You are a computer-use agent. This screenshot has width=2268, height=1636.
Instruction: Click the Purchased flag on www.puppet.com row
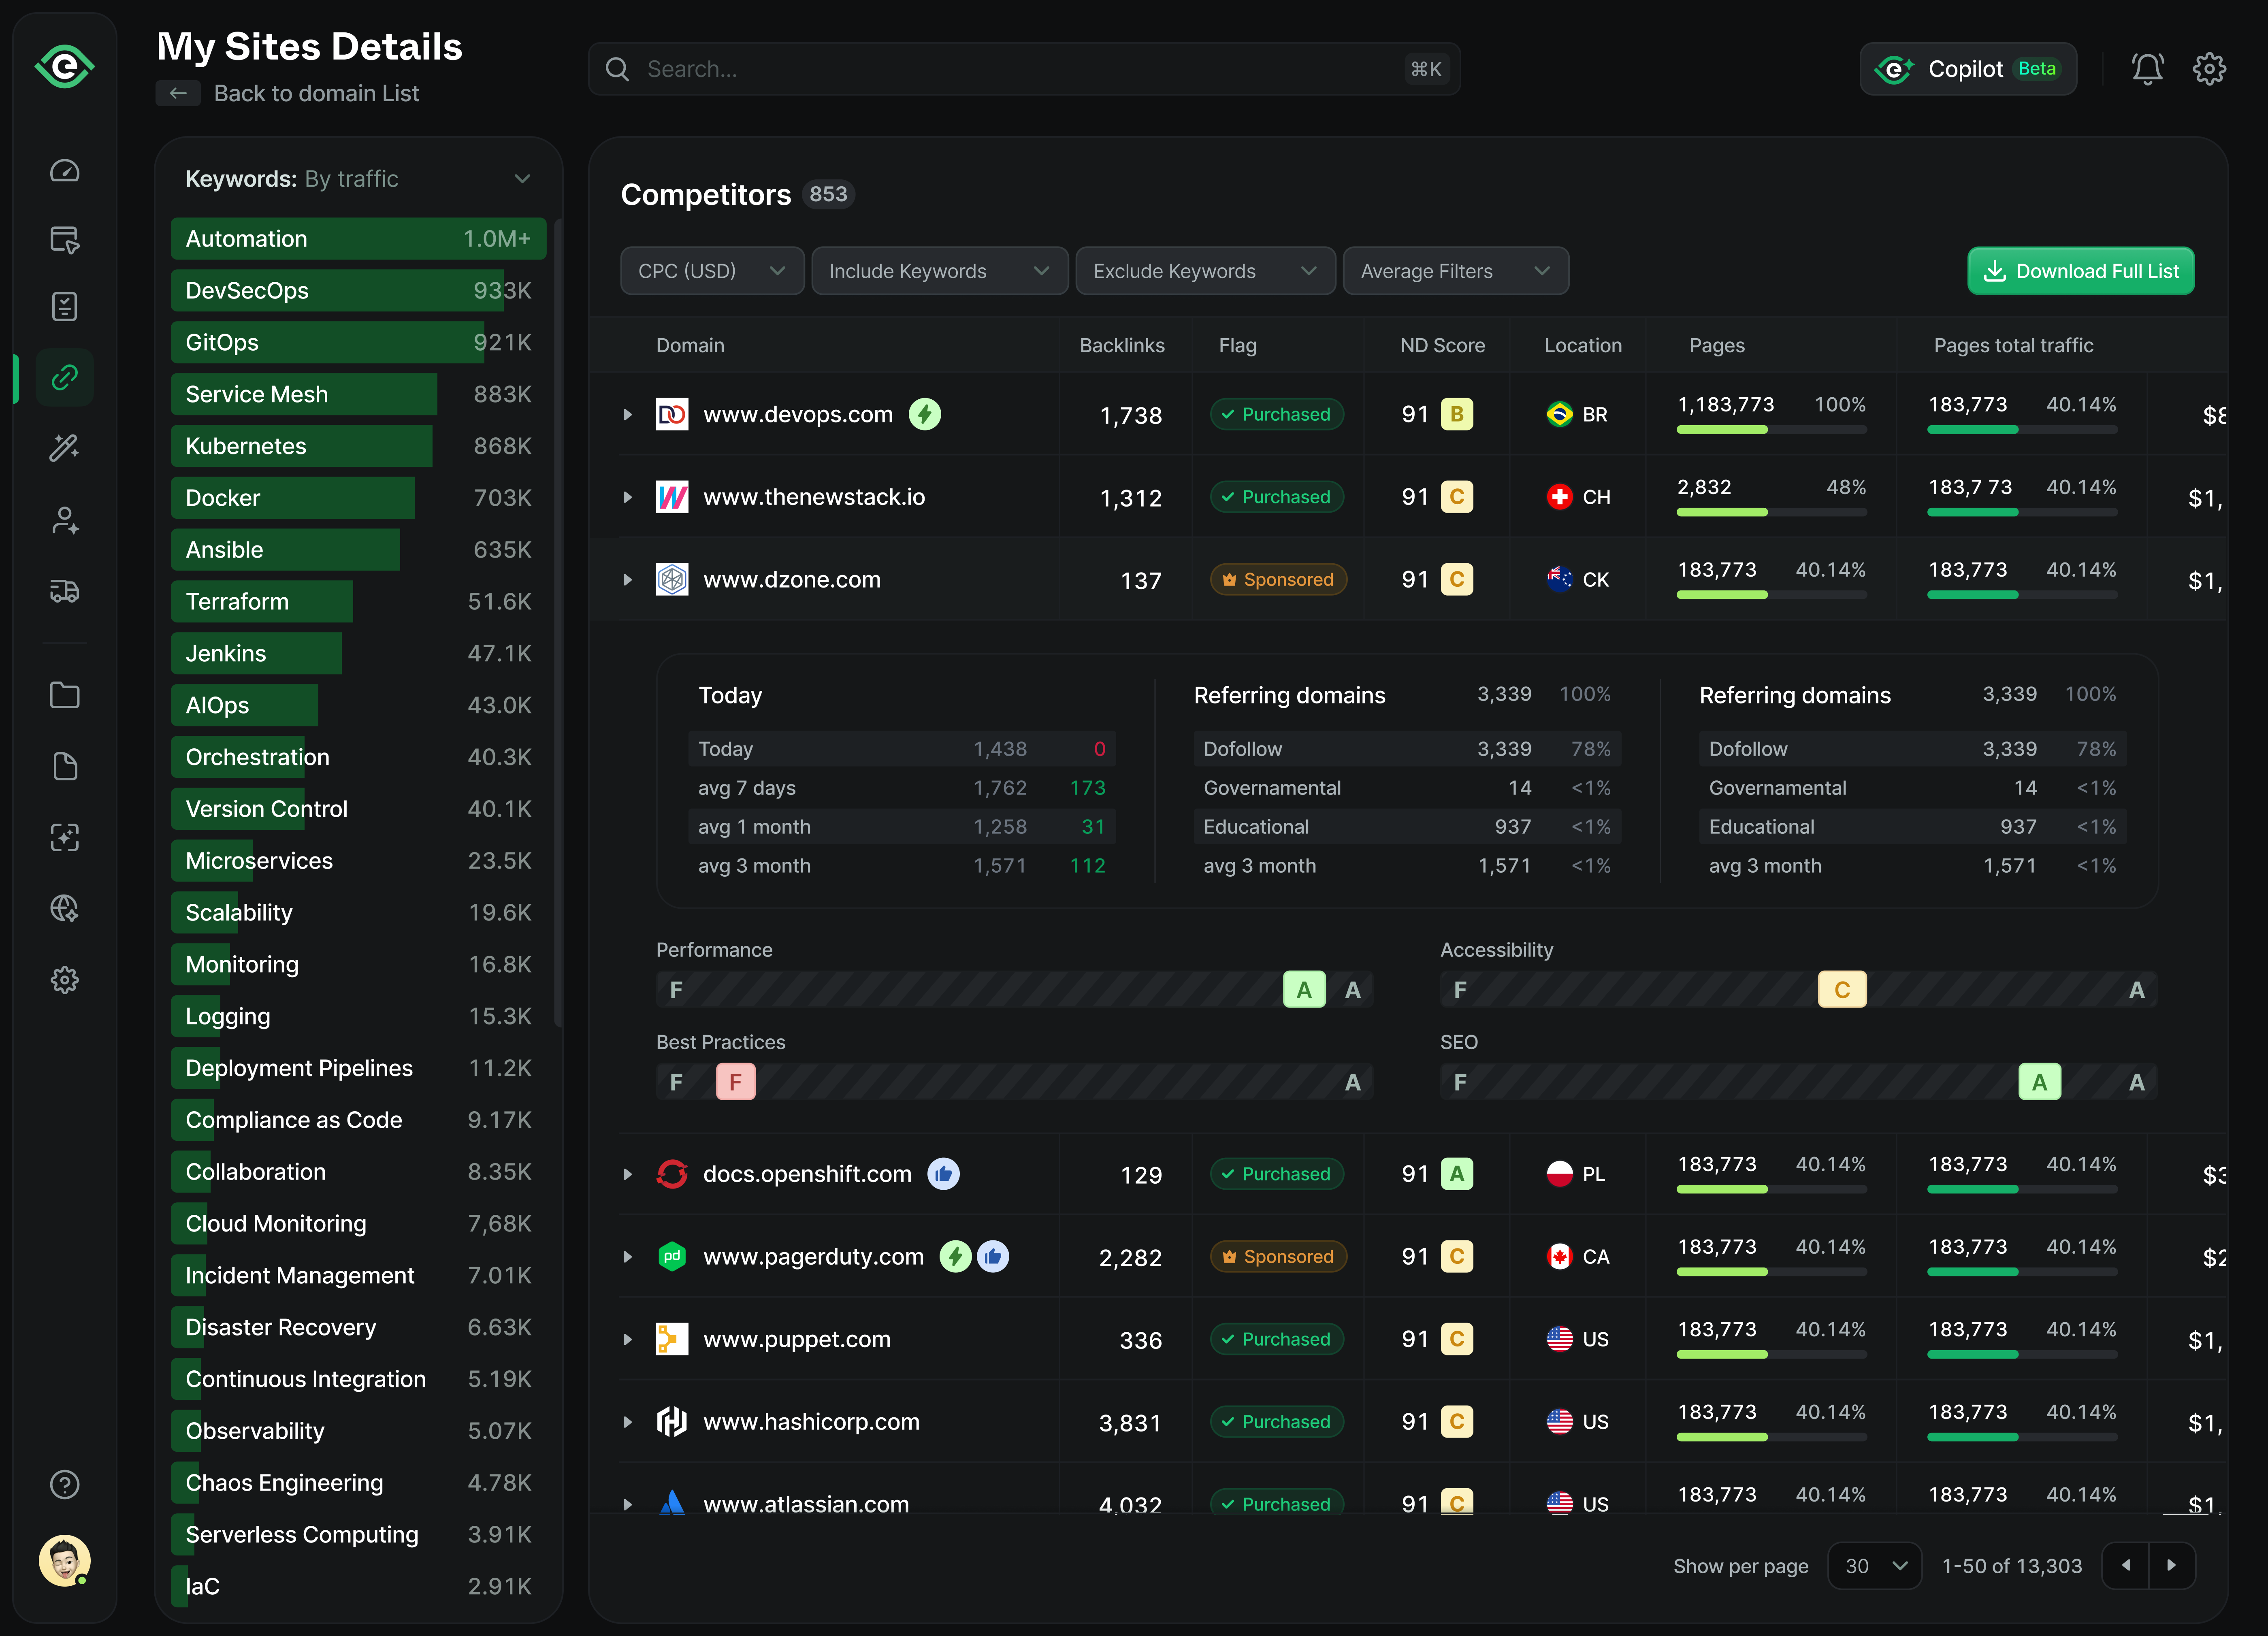1277,1339
